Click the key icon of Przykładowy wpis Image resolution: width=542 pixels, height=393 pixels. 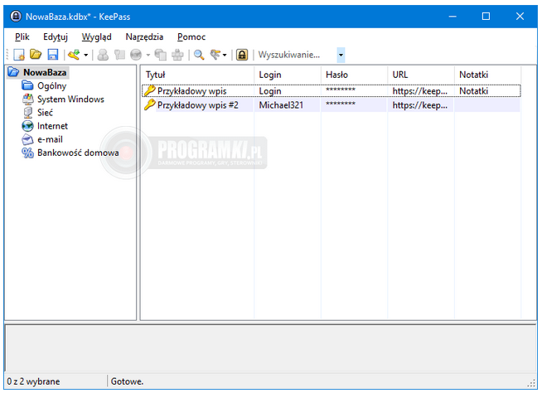(x=150, y=90)
